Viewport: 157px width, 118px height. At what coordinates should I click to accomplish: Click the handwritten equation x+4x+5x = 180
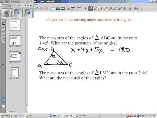click(x=100, y=50)
